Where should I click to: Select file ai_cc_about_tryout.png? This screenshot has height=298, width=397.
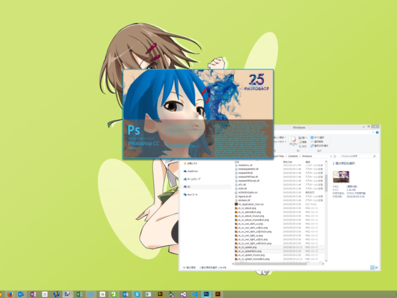(x=251, y=216)
